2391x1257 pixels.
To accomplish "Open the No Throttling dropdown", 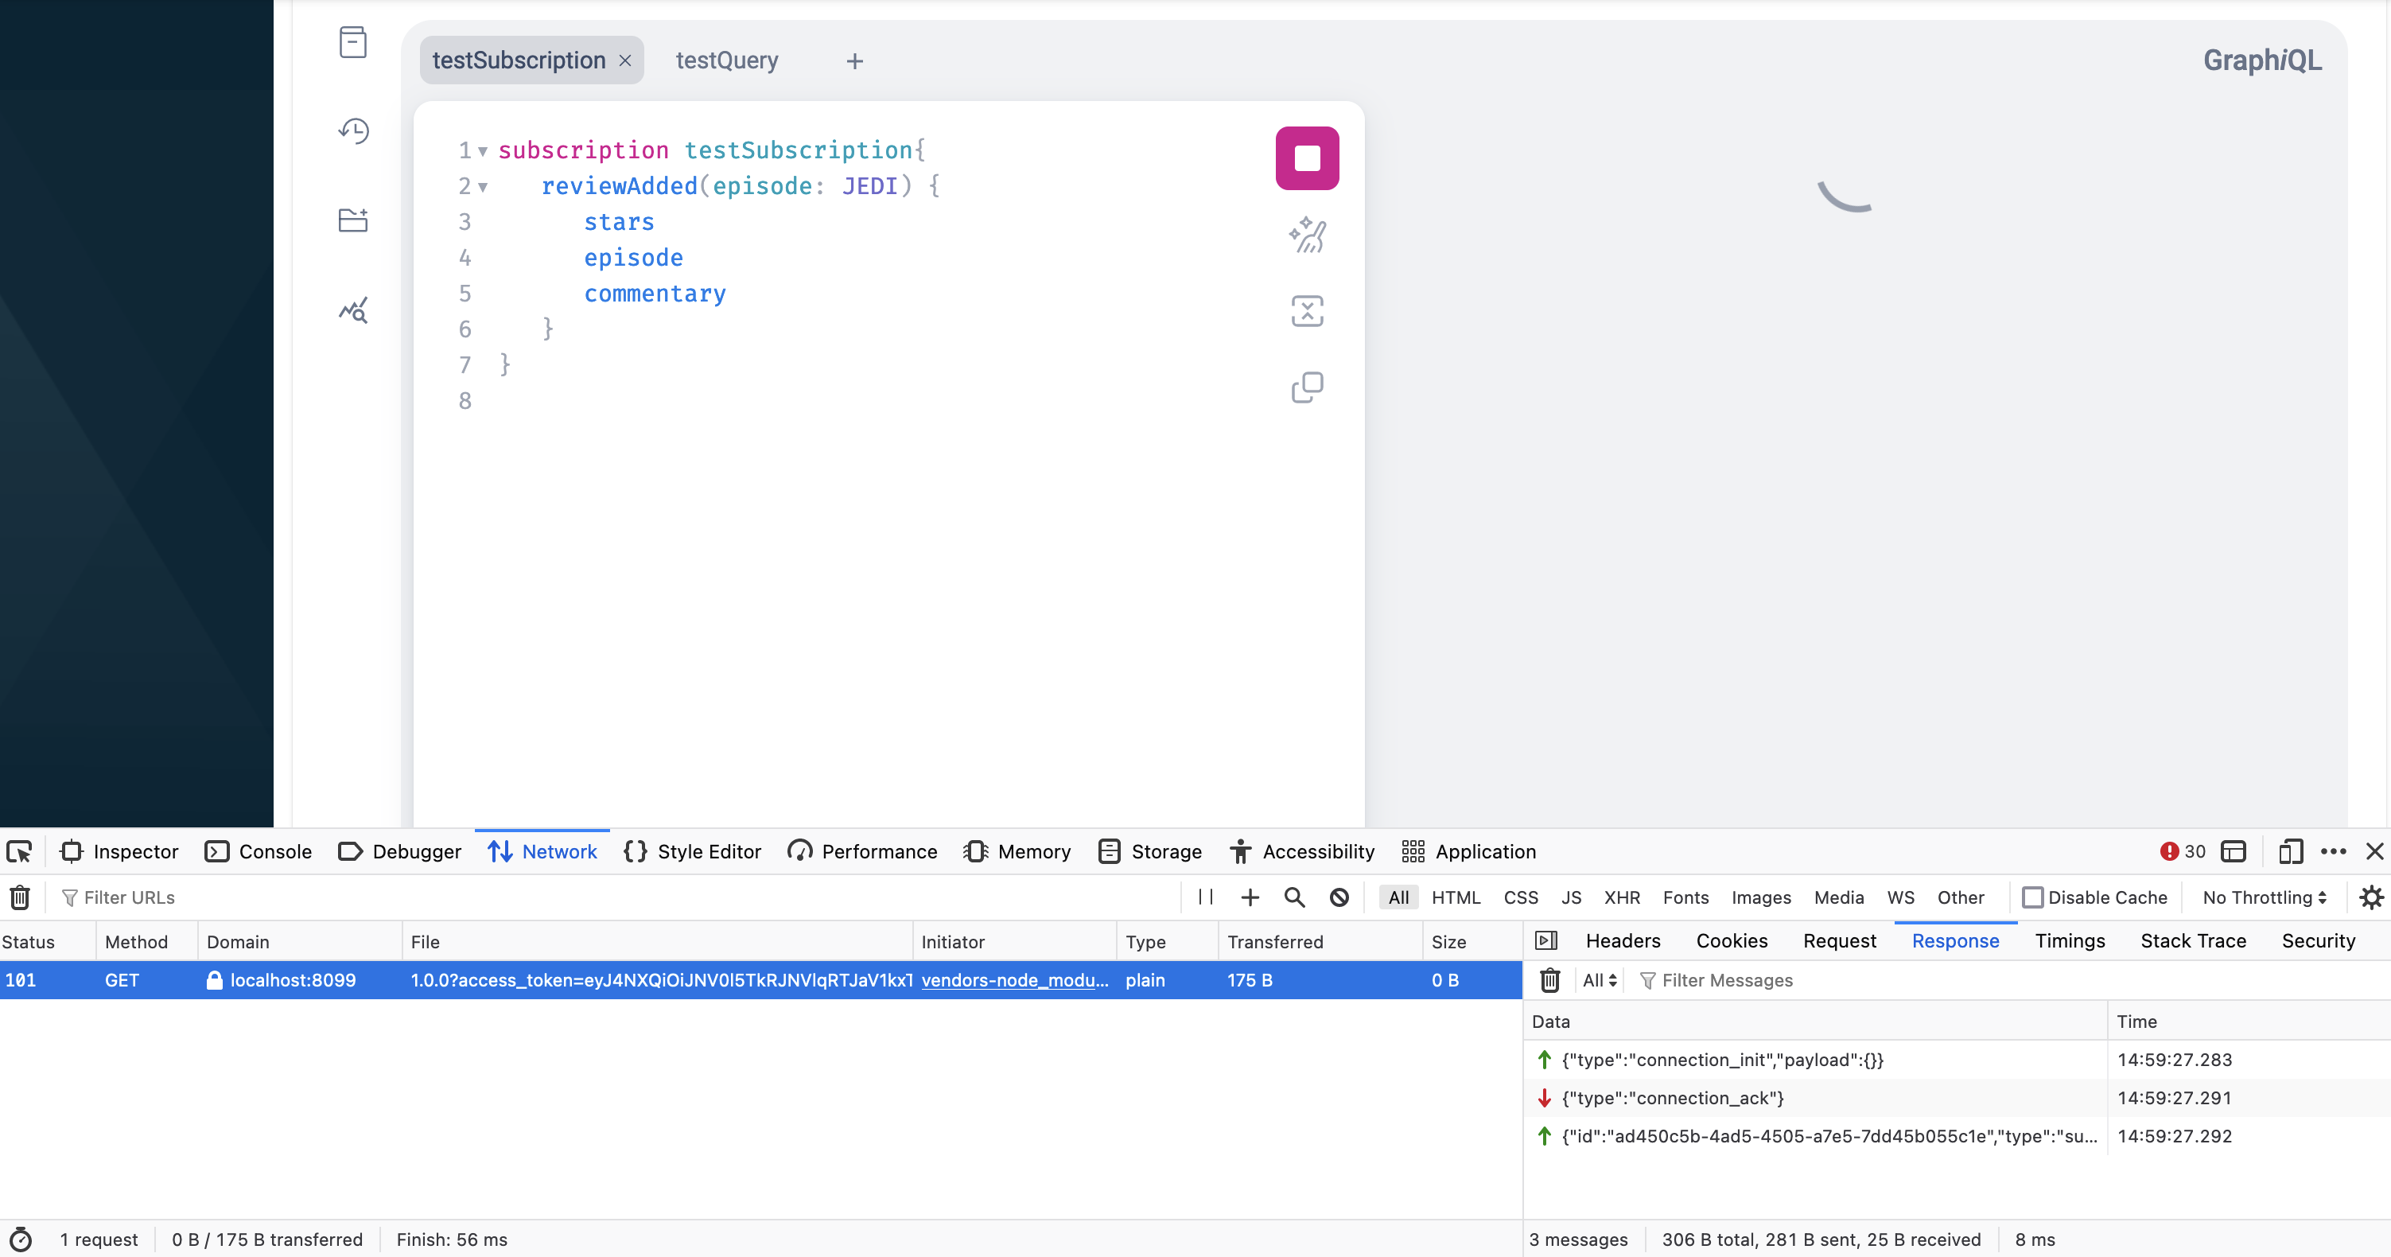I will pos(2264,897).
